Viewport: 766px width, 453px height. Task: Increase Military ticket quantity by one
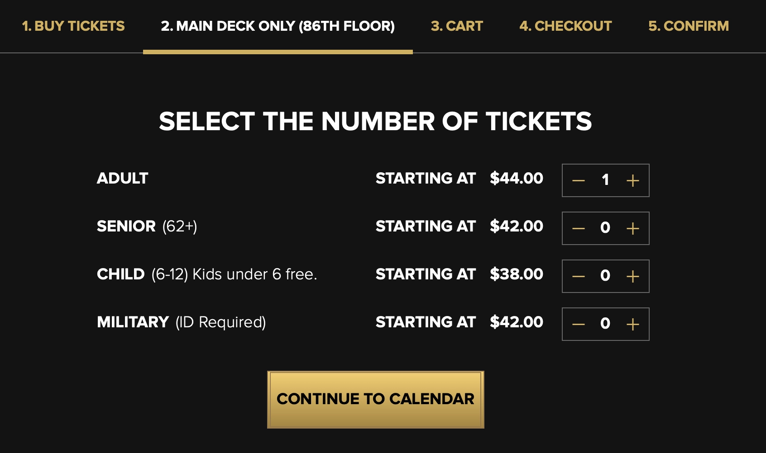[632, 325]
